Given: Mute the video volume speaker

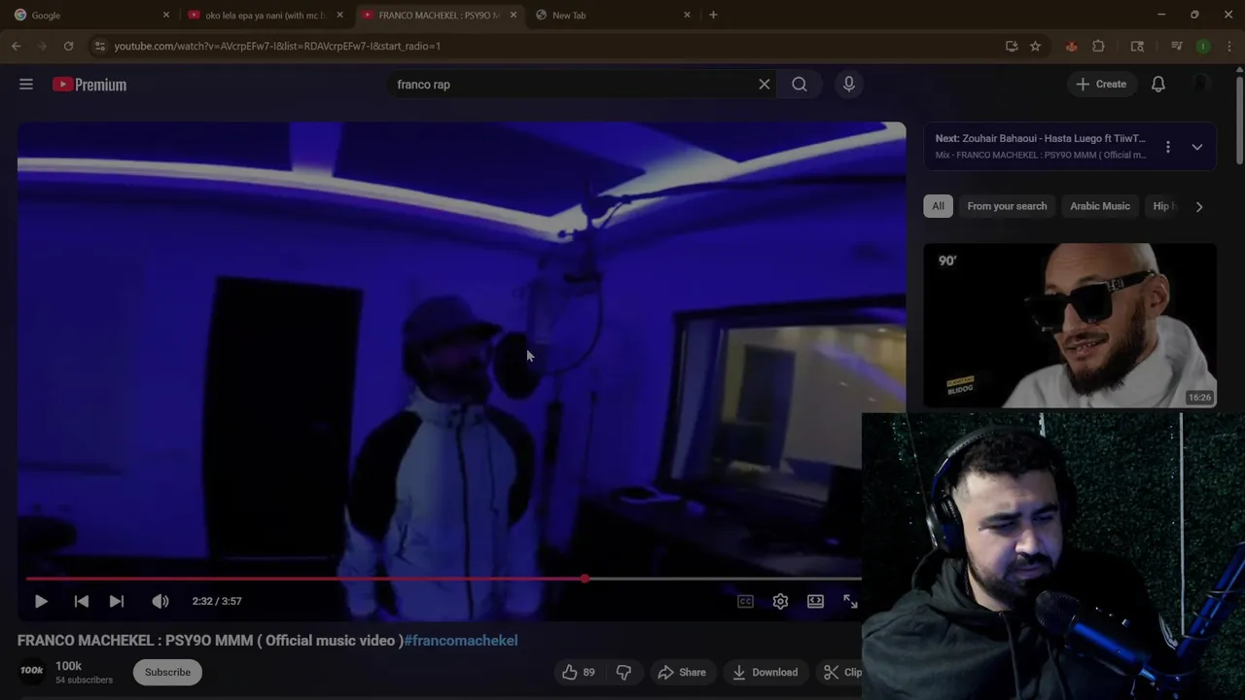Looking at the screenshot, I should tap(160, 601).
